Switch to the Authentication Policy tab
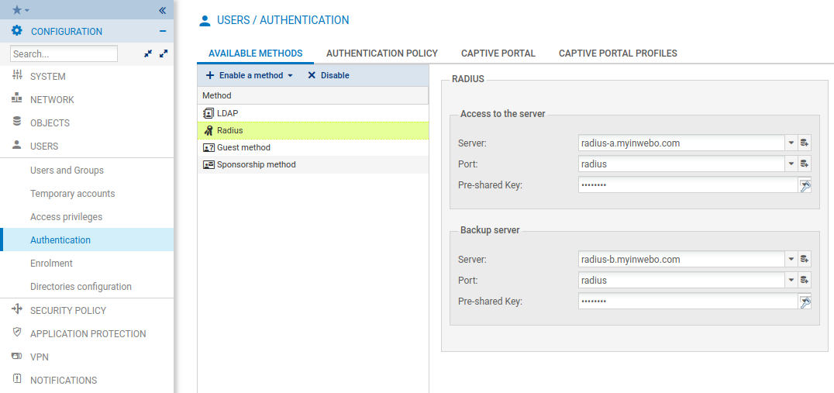Viewport: 834px width, 393px height. click(381, 53)
